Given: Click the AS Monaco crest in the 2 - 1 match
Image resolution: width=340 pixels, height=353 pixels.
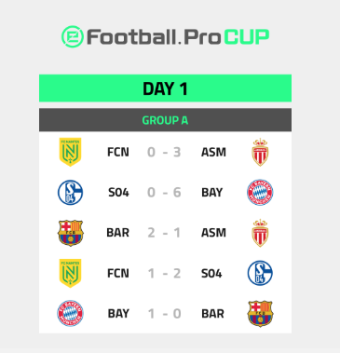Looking at the screenshot, I should click(260, 233).
